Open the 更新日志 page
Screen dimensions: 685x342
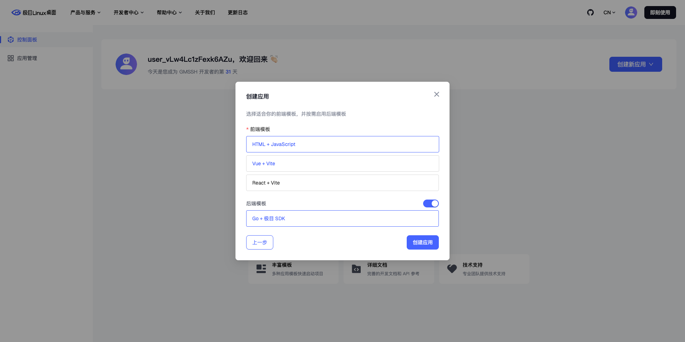(238, 12)
